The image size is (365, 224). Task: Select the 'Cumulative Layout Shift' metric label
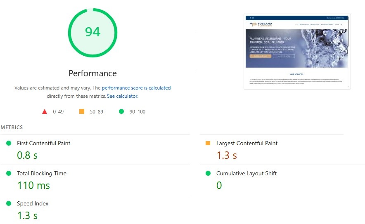pyautogui.click(x=246, y=173)
